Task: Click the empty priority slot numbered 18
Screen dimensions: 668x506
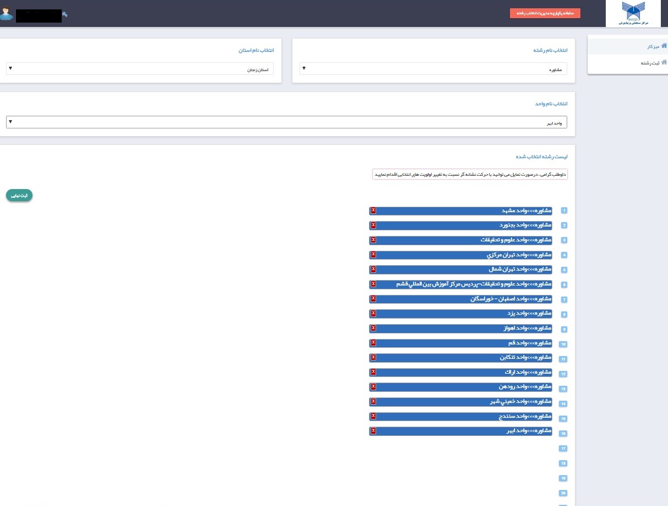Action: pyautogui.click(x=563, y=464)
